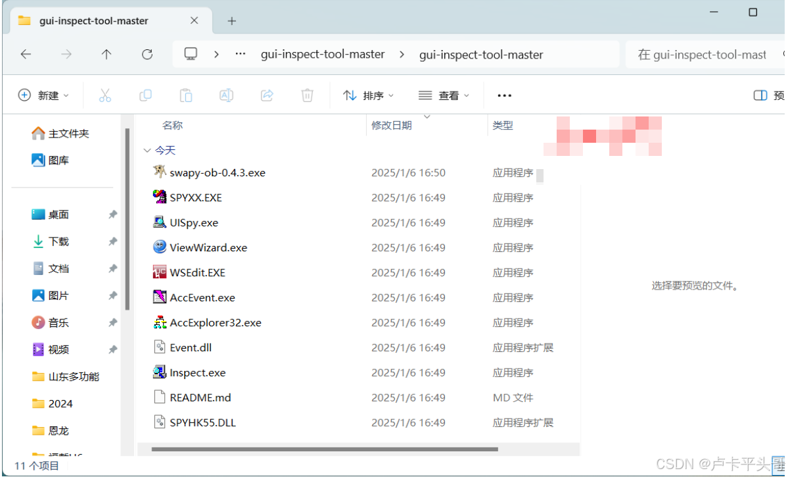
Task: Show hidden path segments via address bar ellipsis
Action: [x=241, y=54]
